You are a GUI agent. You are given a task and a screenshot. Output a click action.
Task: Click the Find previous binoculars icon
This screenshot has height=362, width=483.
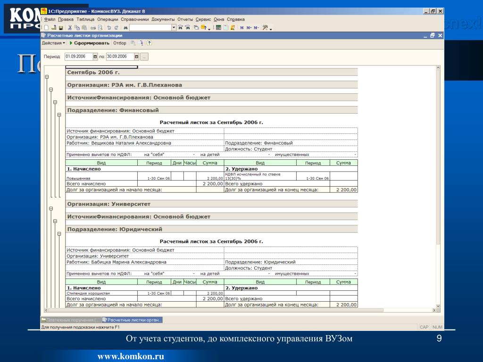pos(188,28)
